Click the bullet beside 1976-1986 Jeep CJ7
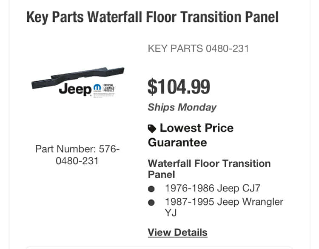 [x=152, y=189]
